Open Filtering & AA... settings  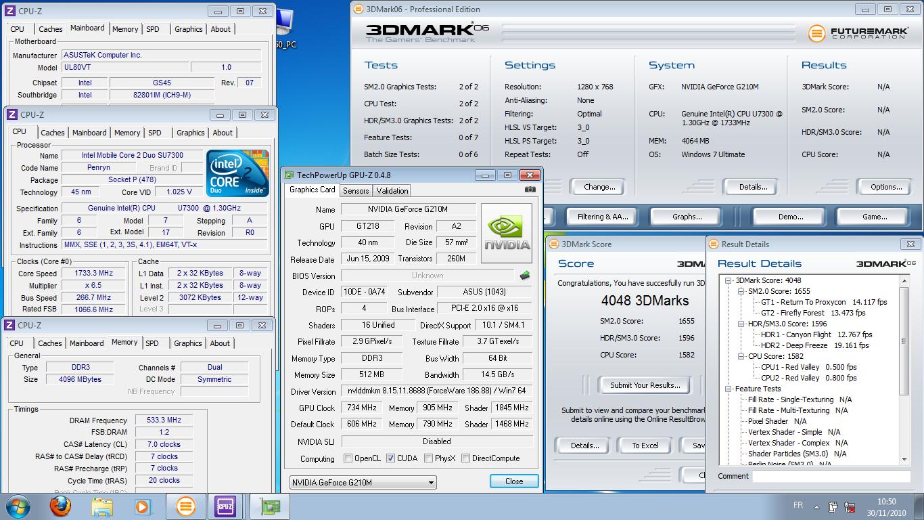pyautogui.click(x=603, y=217)
